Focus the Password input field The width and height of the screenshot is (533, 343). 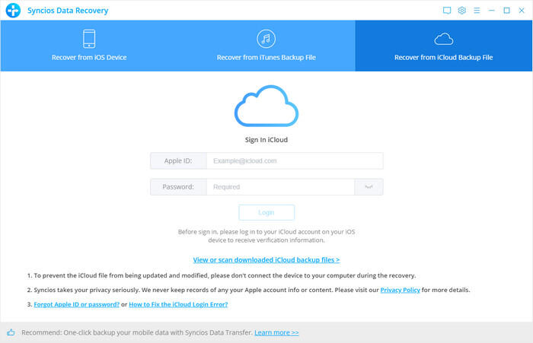pos(280,186)
